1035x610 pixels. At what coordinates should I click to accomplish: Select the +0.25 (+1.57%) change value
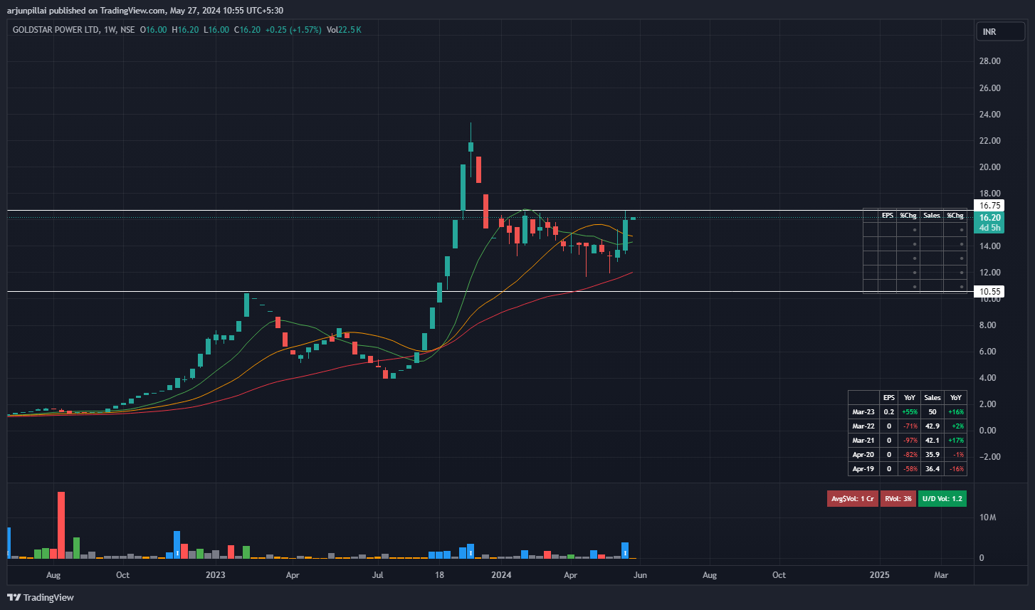(x=293, y=30)
